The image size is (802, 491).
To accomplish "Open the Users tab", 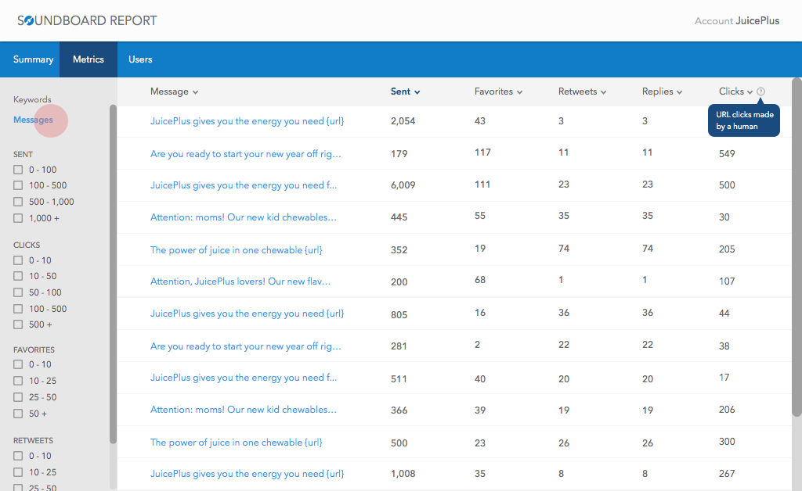I will tap(140, 59).
